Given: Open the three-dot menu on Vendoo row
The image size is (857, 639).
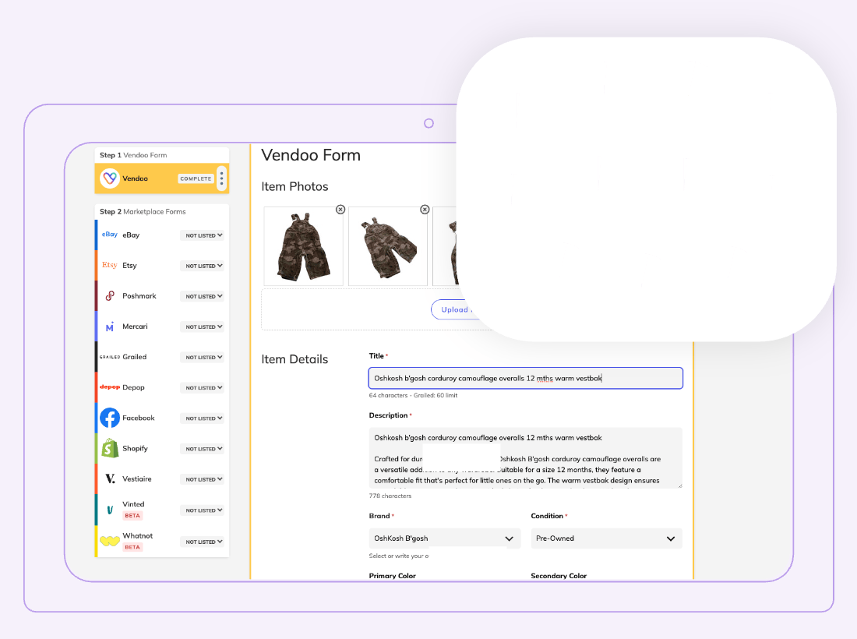Looking at the screenshot, I should pyautogui.click(x=221, y=178).
